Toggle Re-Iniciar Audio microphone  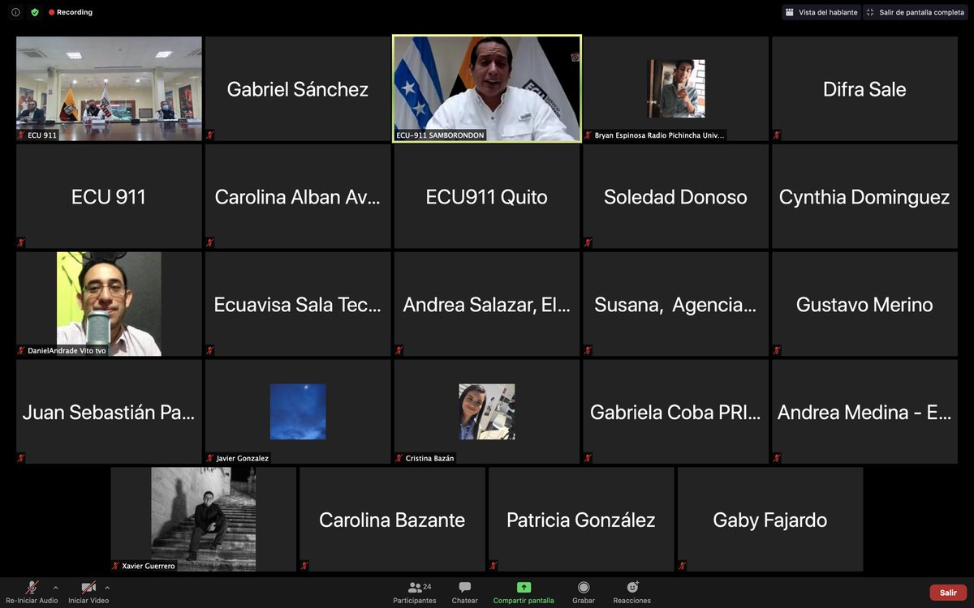[x=32, y=592]
